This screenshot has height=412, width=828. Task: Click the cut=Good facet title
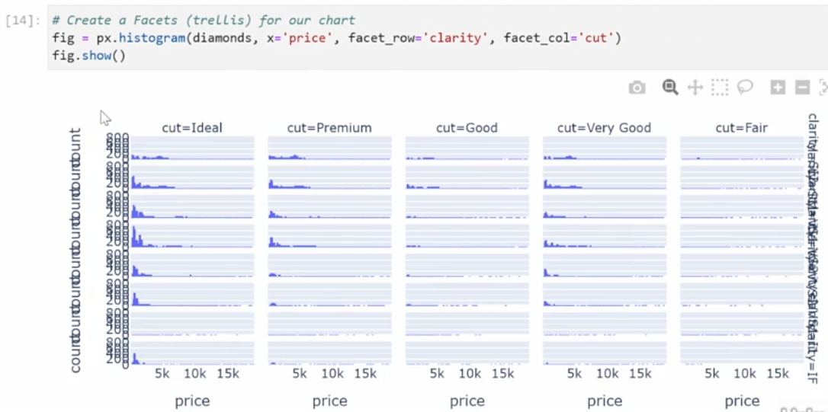tap(467, 128)
